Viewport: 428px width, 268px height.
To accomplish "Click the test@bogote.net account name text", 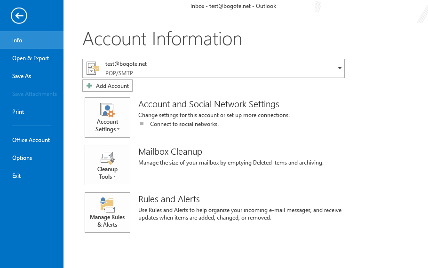I will tap(126, 64).
